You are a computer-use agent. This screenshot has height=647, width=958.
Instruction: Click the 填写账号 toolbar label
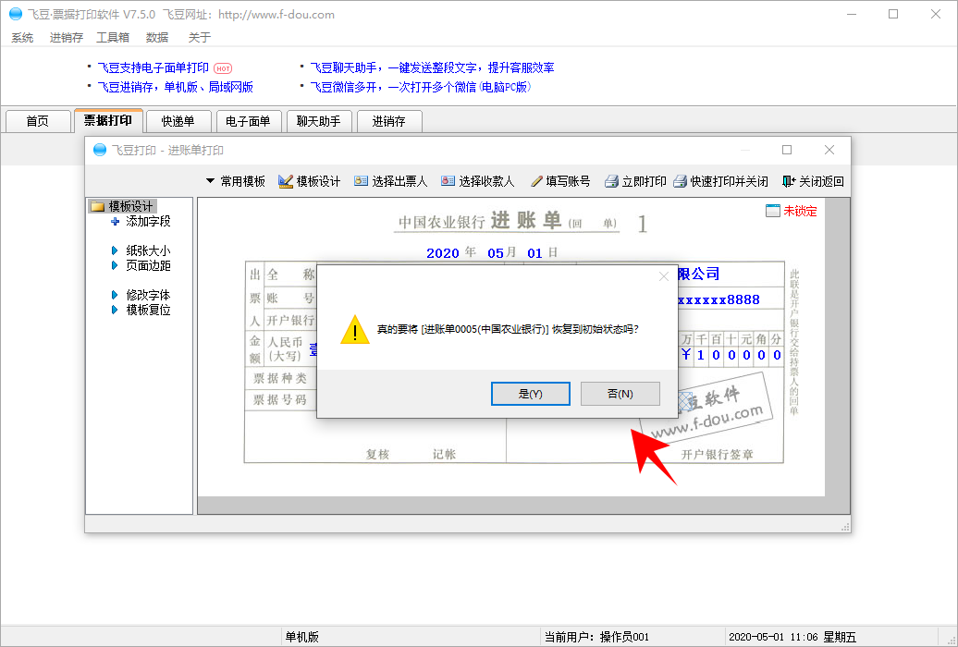[x=568, y=181]
